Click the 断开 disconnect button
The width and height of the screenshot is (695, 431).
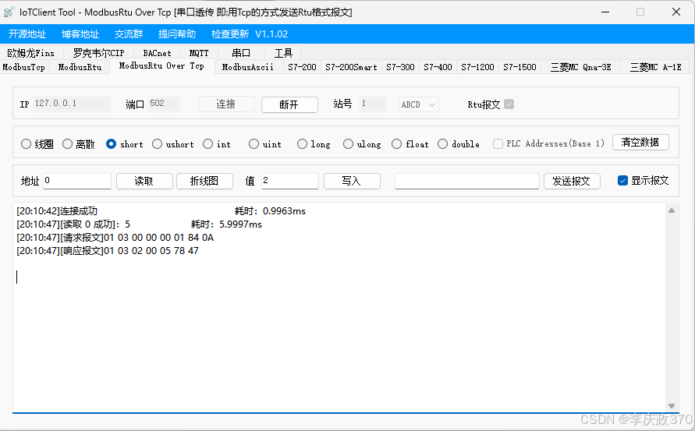pyautogui.click(x=289, y=104)
